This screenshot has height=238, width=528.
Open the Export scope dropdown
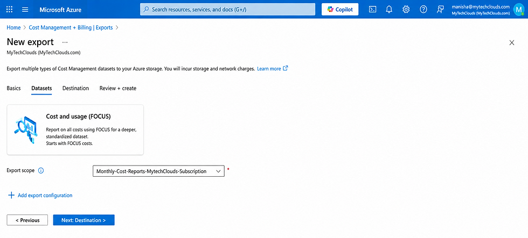click(x=158, y=171)
